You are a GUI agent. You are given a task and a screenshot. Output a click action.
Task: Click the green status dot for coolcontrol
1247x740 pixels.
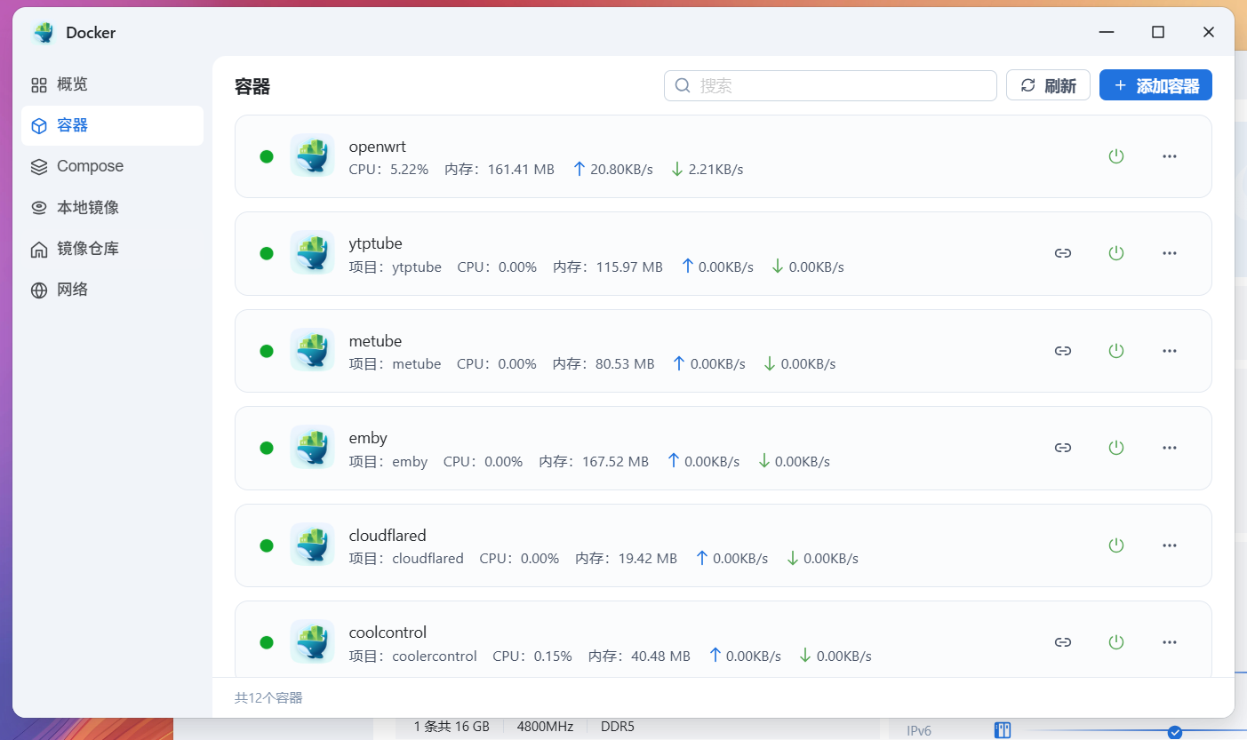coord(267,642)
